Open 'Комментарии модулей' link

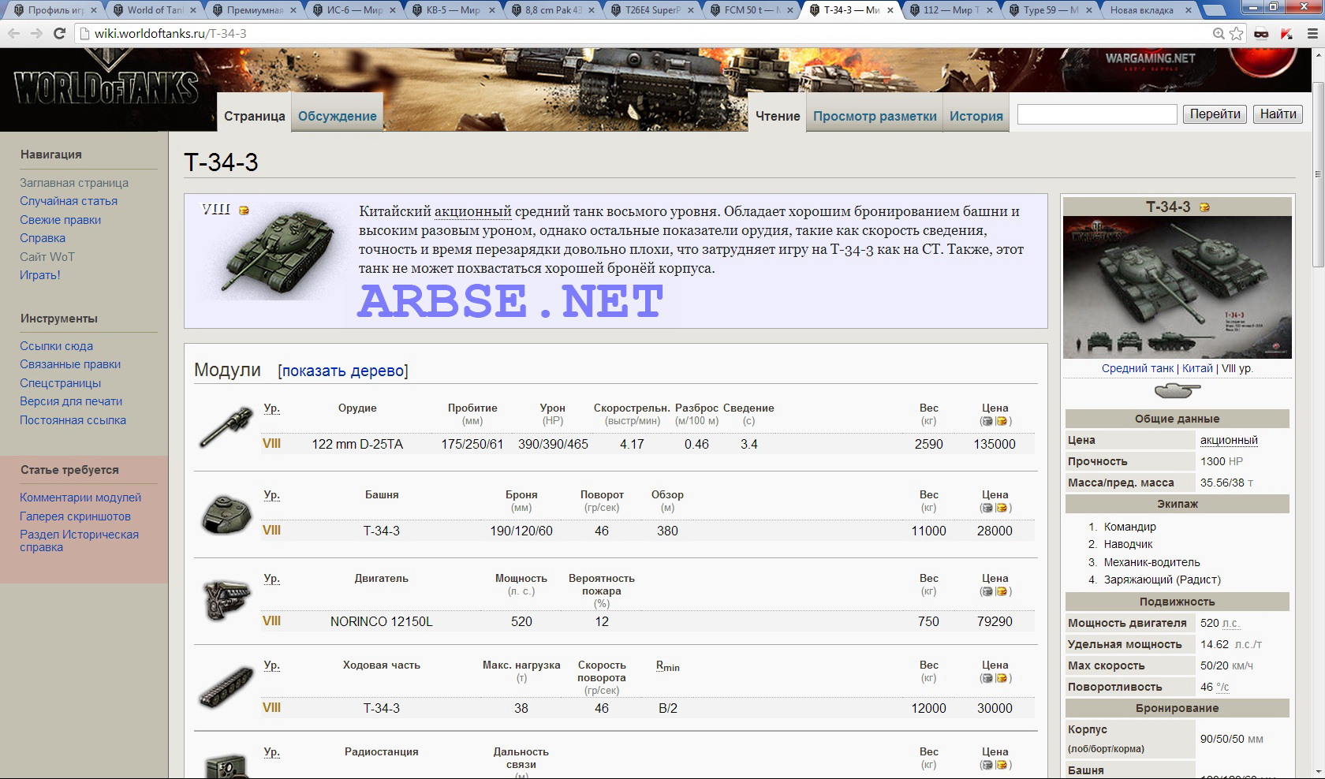tap(80, 498)
